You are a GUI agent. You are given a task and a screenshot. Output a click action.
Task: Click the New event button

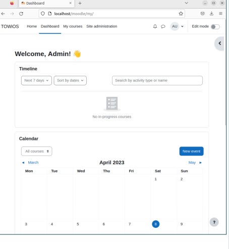(191, 151)
